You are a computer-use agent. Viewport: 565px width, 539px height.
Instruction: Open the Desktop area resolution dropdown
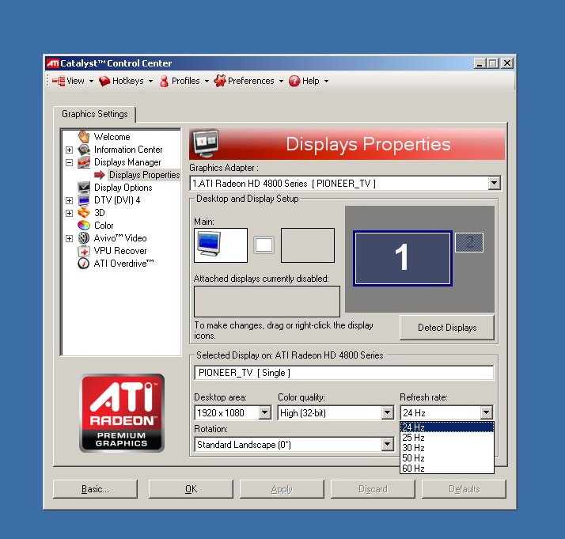(265, 412)
